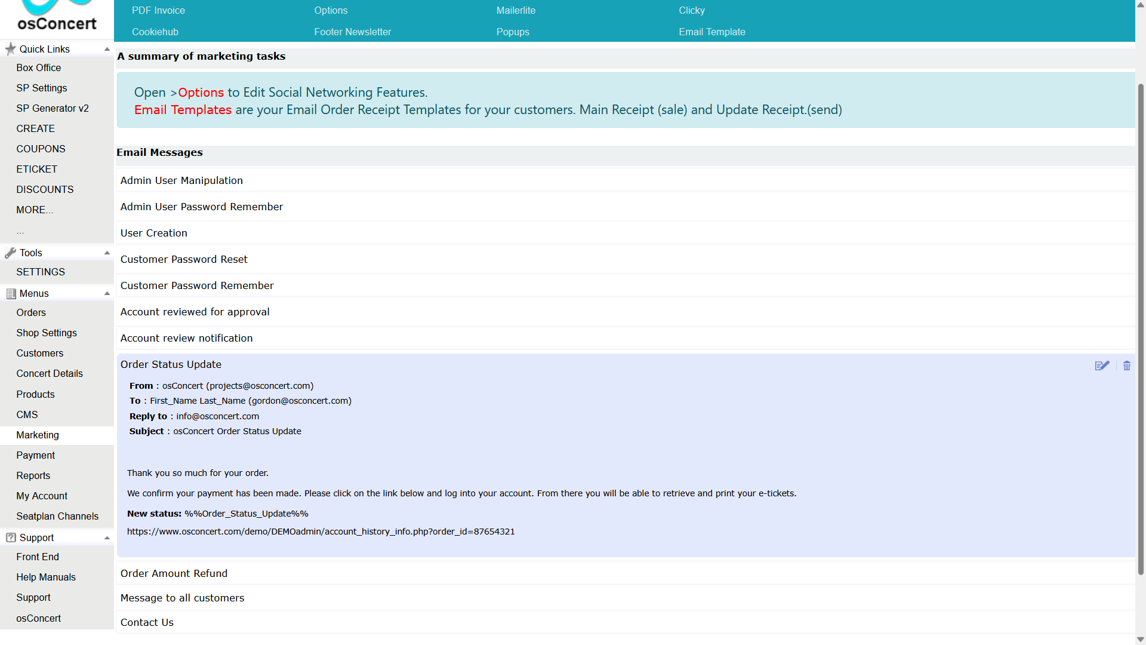The width and height of the screenshot is (1146, 645).
Task: Open the Customers menu entry
Action: pyautogui.click(x=40, y=353)
